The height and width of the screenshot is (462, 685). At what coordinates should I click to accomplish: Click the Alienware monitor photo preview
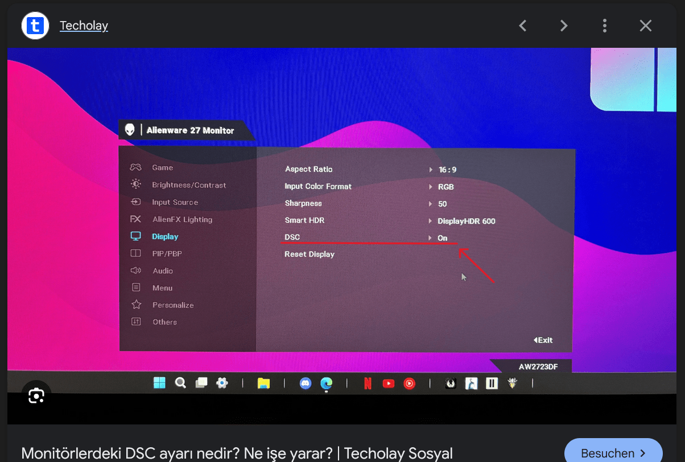click(342, 236)
